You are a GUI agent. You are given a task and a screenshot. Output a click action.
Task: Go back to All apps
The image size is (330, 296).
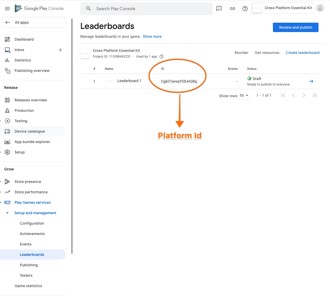point(34,22)
